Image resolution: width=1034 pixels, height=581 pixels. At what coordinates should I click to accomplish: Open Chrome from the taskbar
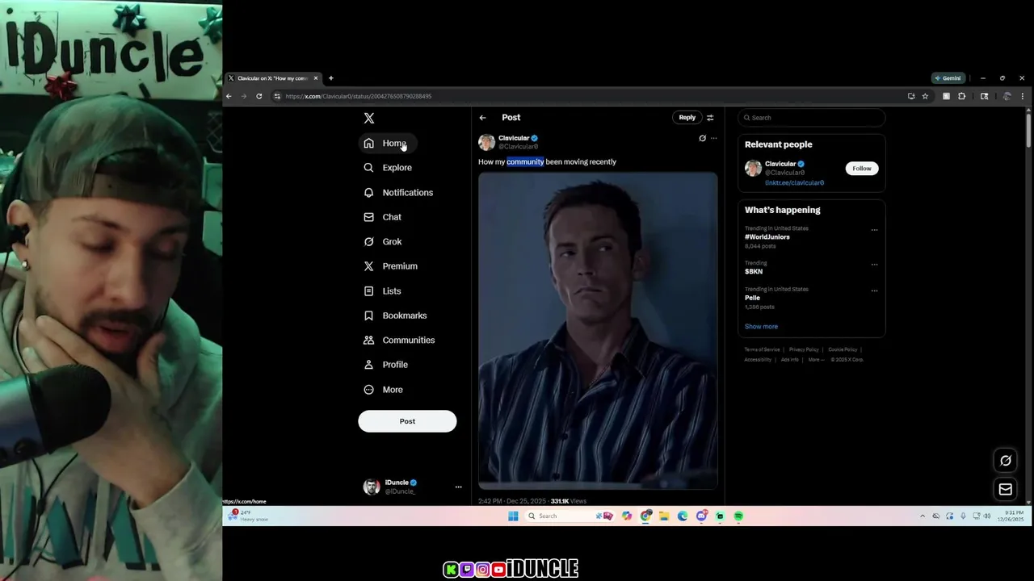[x=645, y=516]
